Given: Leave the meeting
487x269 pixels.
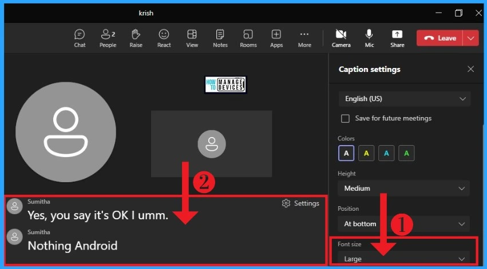Looking at the screenshot, I should (x=440, y=38).
